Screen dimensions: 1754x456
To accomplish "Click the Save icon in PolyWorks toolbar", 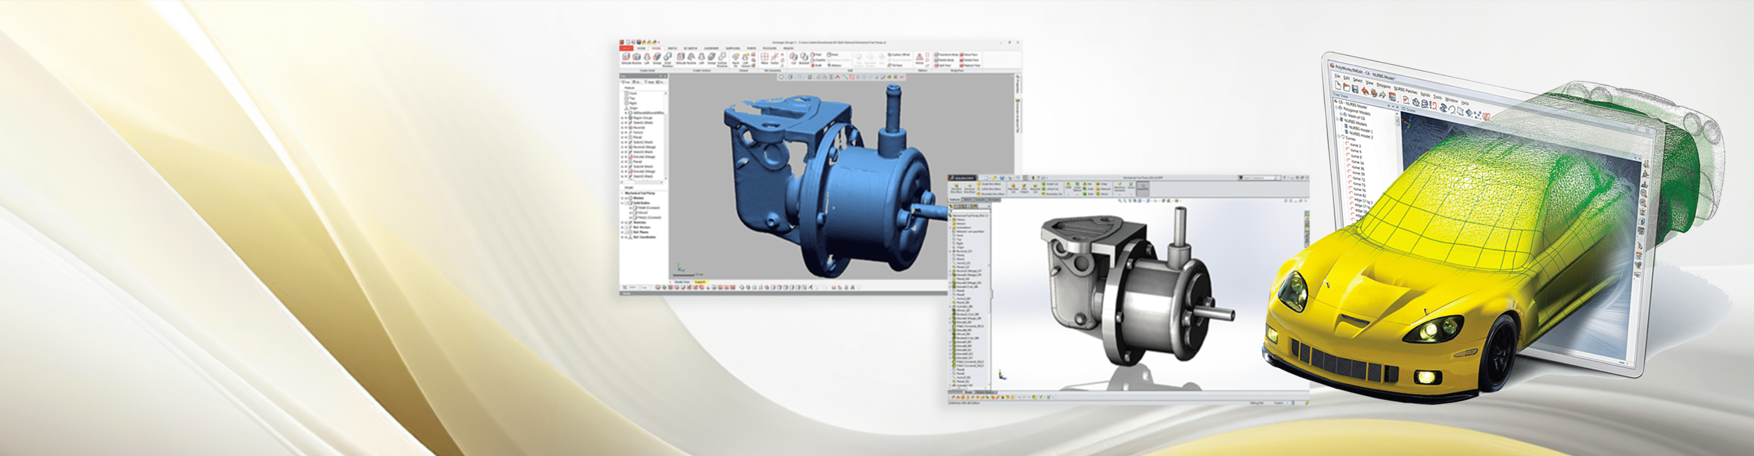I will [1356, 89].
